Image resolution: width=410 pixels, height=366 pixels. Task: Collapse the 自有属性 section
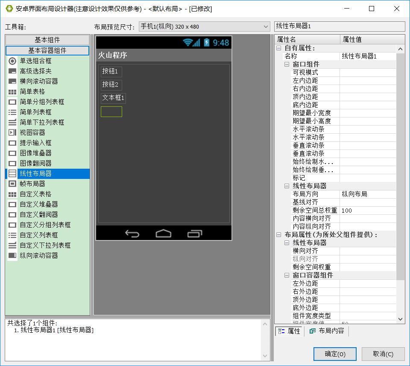pos(279,48)
